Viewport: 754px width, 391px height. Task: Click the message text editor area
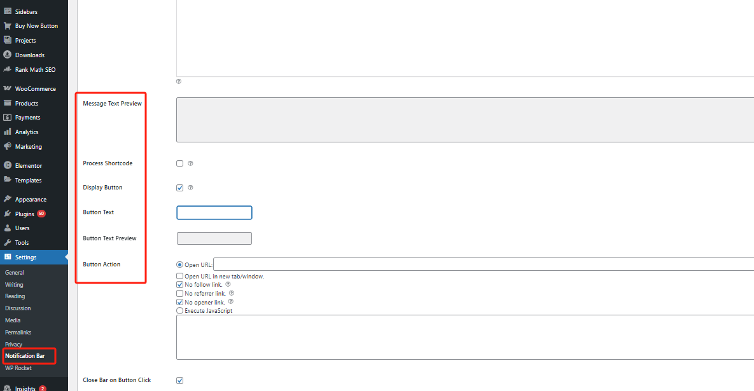tap(465, 38)
